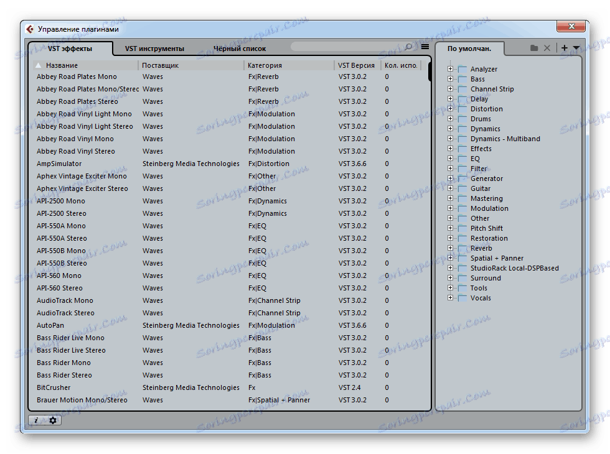Select API-560 Mono plugin
Screen dimensions: 610x454
pos(230,276)
